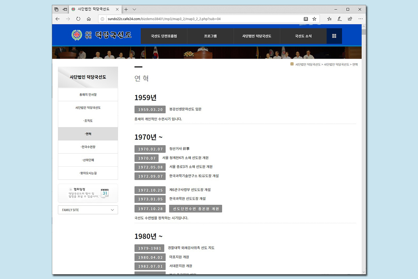The height and width of the screenshot is (279, 418).
Task: Add page to favorites with star icon
Action: coord(314,19)
